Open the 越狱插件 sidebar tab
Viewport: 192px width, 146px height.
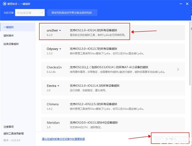click(9, 35)
